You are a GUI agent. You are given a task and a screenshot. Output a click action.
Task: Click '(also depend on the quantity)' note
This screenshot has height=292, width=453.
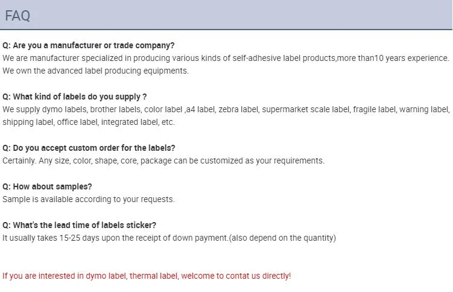point(282,238)
